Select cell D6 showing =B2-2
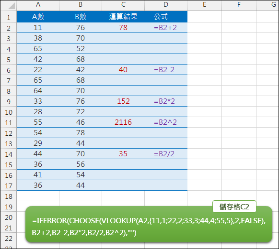 (166, 69)
